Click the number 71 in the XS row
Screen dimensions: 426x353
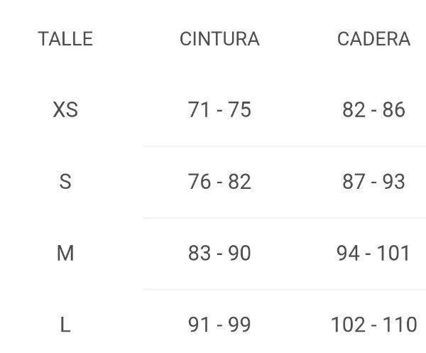coord(199,110)
